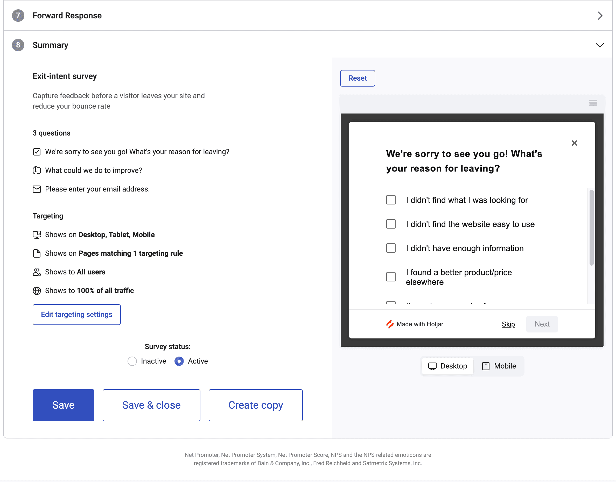Click the Reset preview button
616x482 pixels.
(358, 78)
